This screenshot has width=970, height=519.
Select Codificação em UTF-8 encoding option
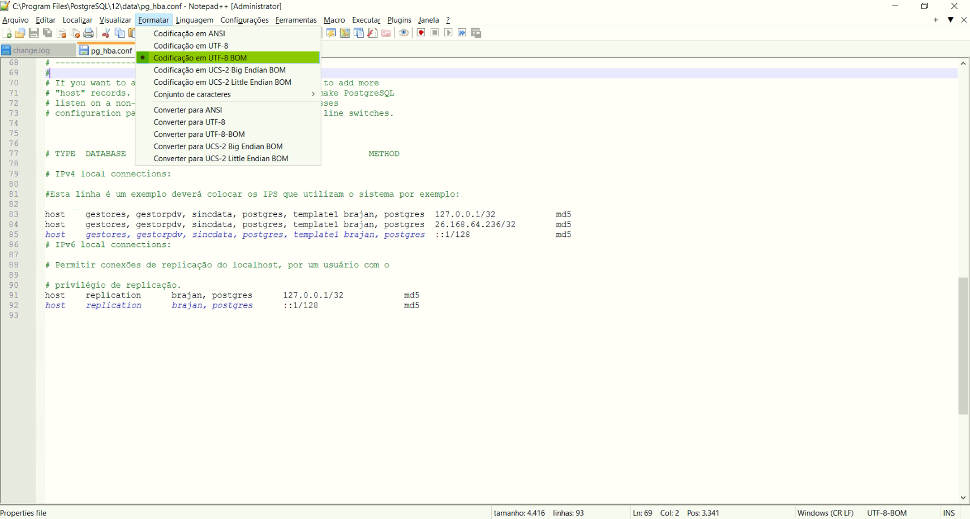coord(191,46)
